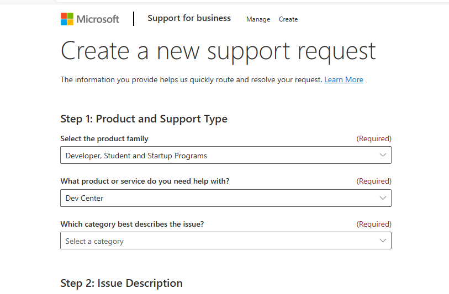
Task: Click 'Which category best describes the issue?' label
Action: click(132, 224)
